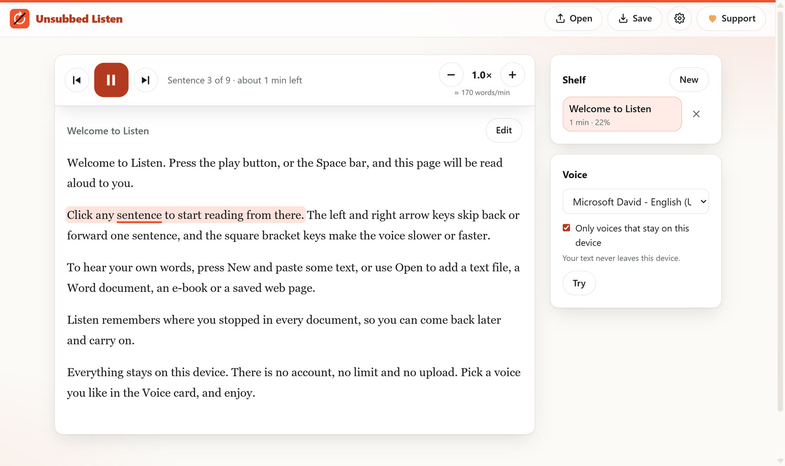The height and width of the screenshot is (466, 785).
Task: Click the Unsubbed Listen logo icon
Action: click(x=20, y=19)
